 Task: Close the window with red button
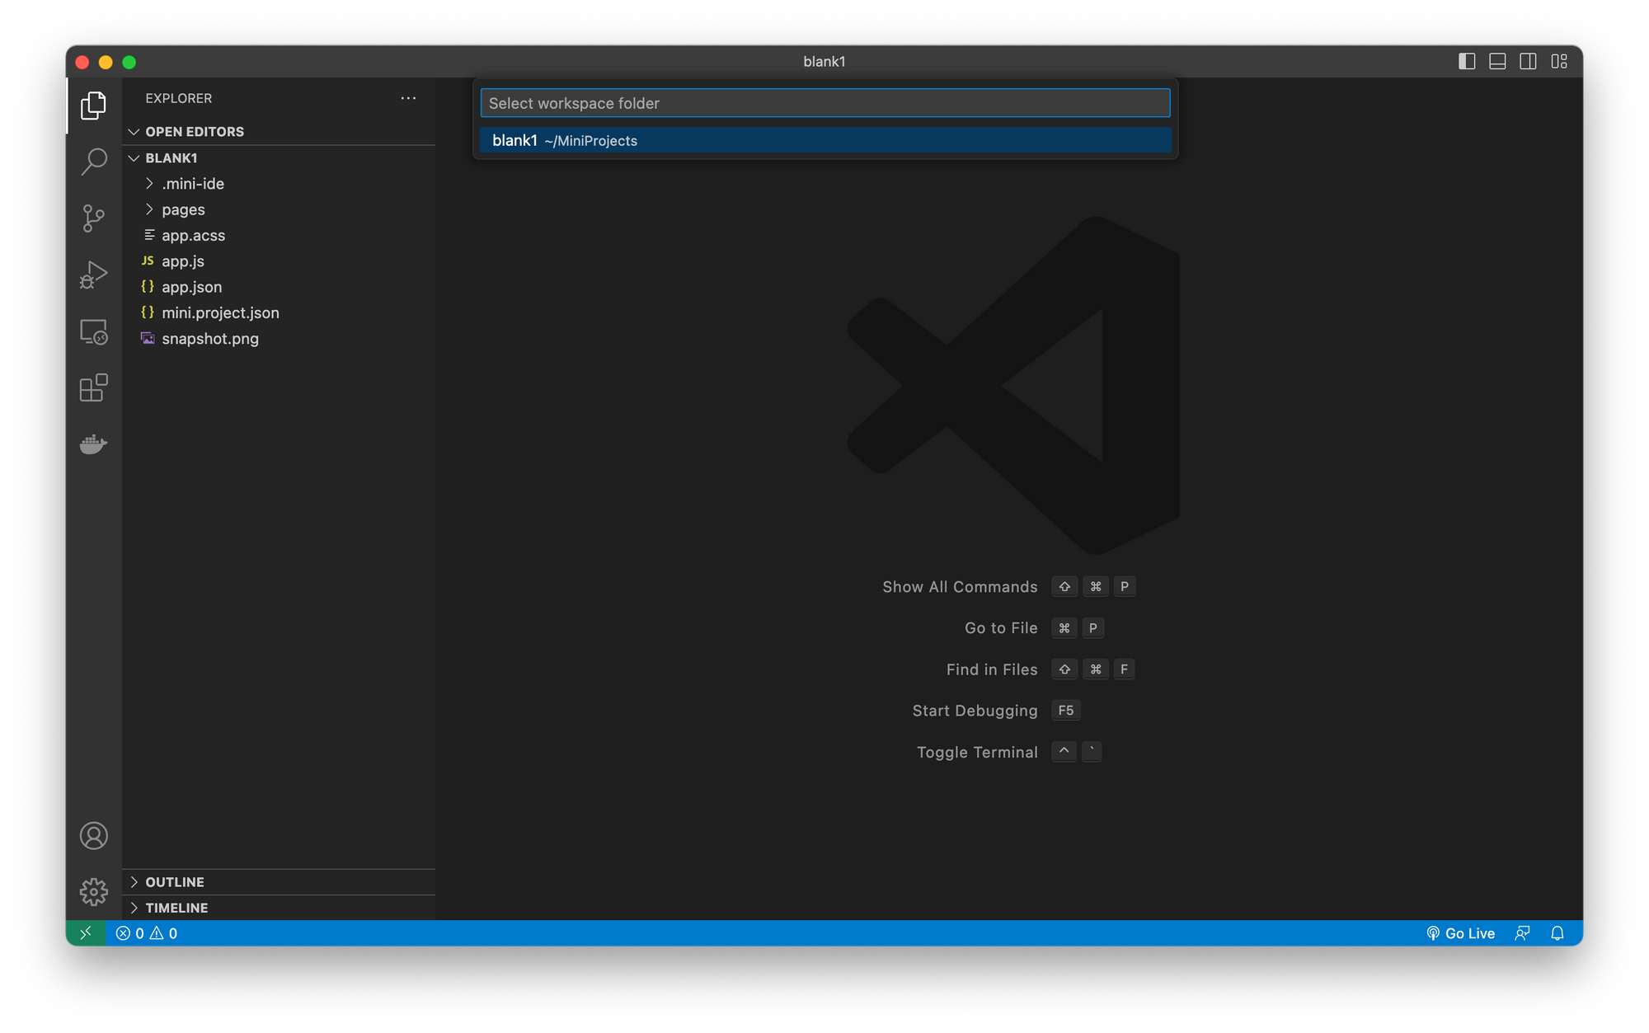82,62
